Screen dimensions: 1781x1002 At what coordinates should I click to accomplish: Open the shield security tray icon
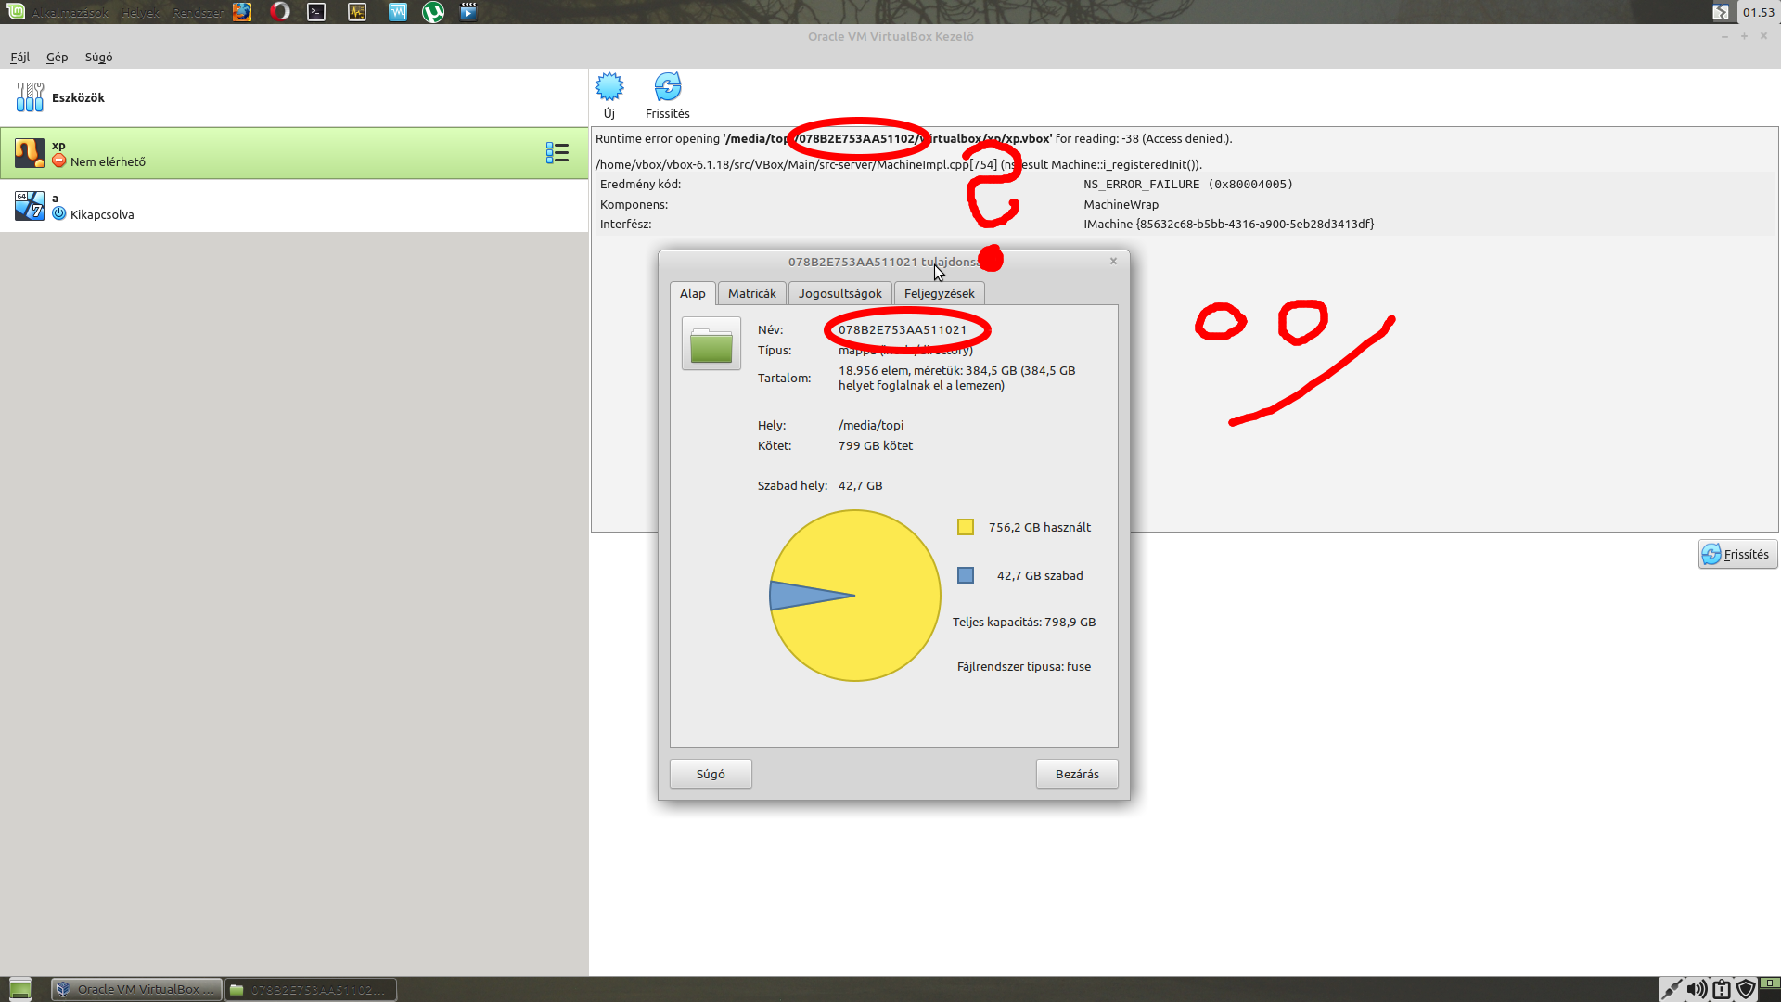point(1746,989)
